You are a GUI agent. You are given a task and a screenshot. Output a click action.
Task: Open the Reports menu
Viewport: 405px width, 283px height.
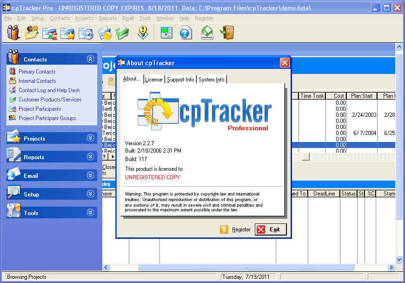coord(108,18)
